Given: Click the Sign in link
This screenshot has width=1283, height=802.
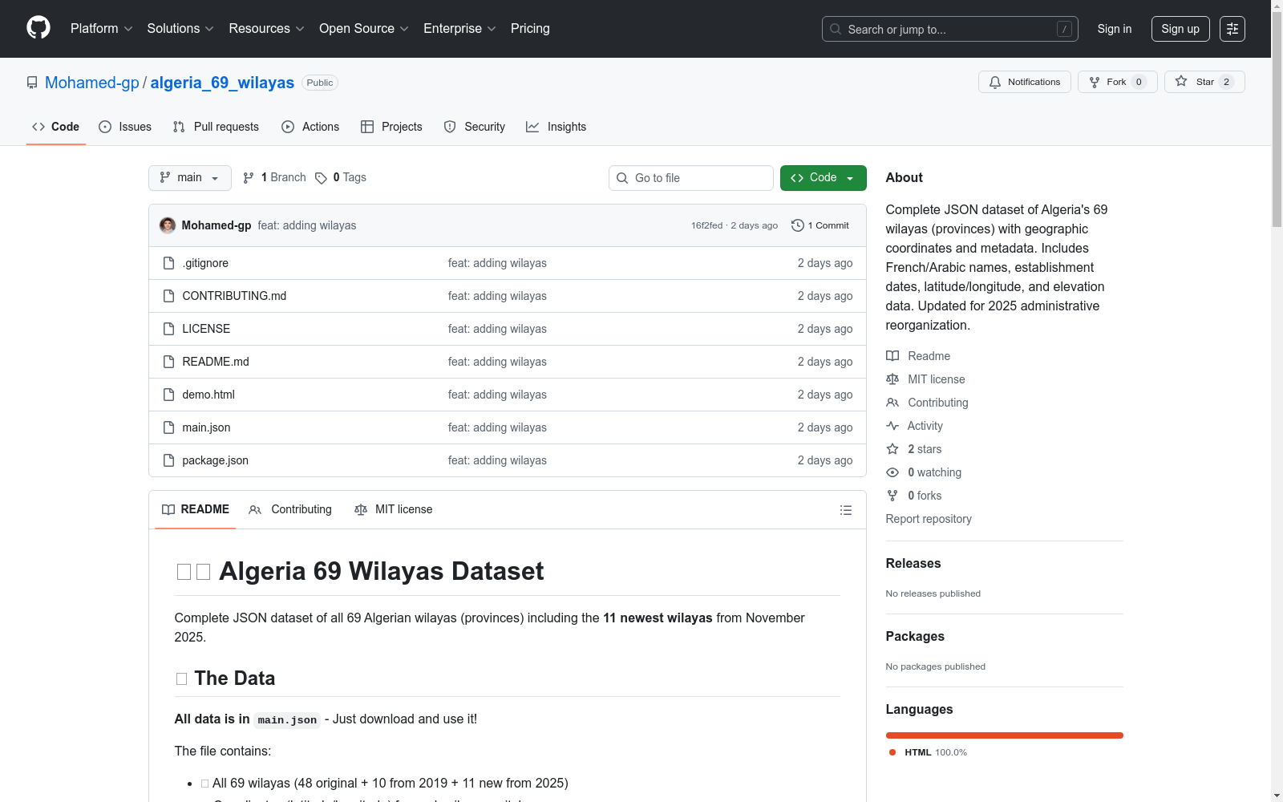Looking at the screenshot, I should [x=1115, y=29].
